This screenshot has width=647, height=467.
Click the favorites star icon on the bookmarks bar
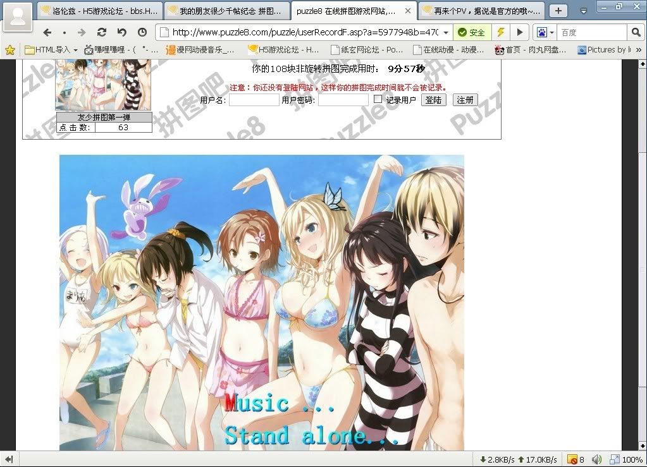(10, 50)
